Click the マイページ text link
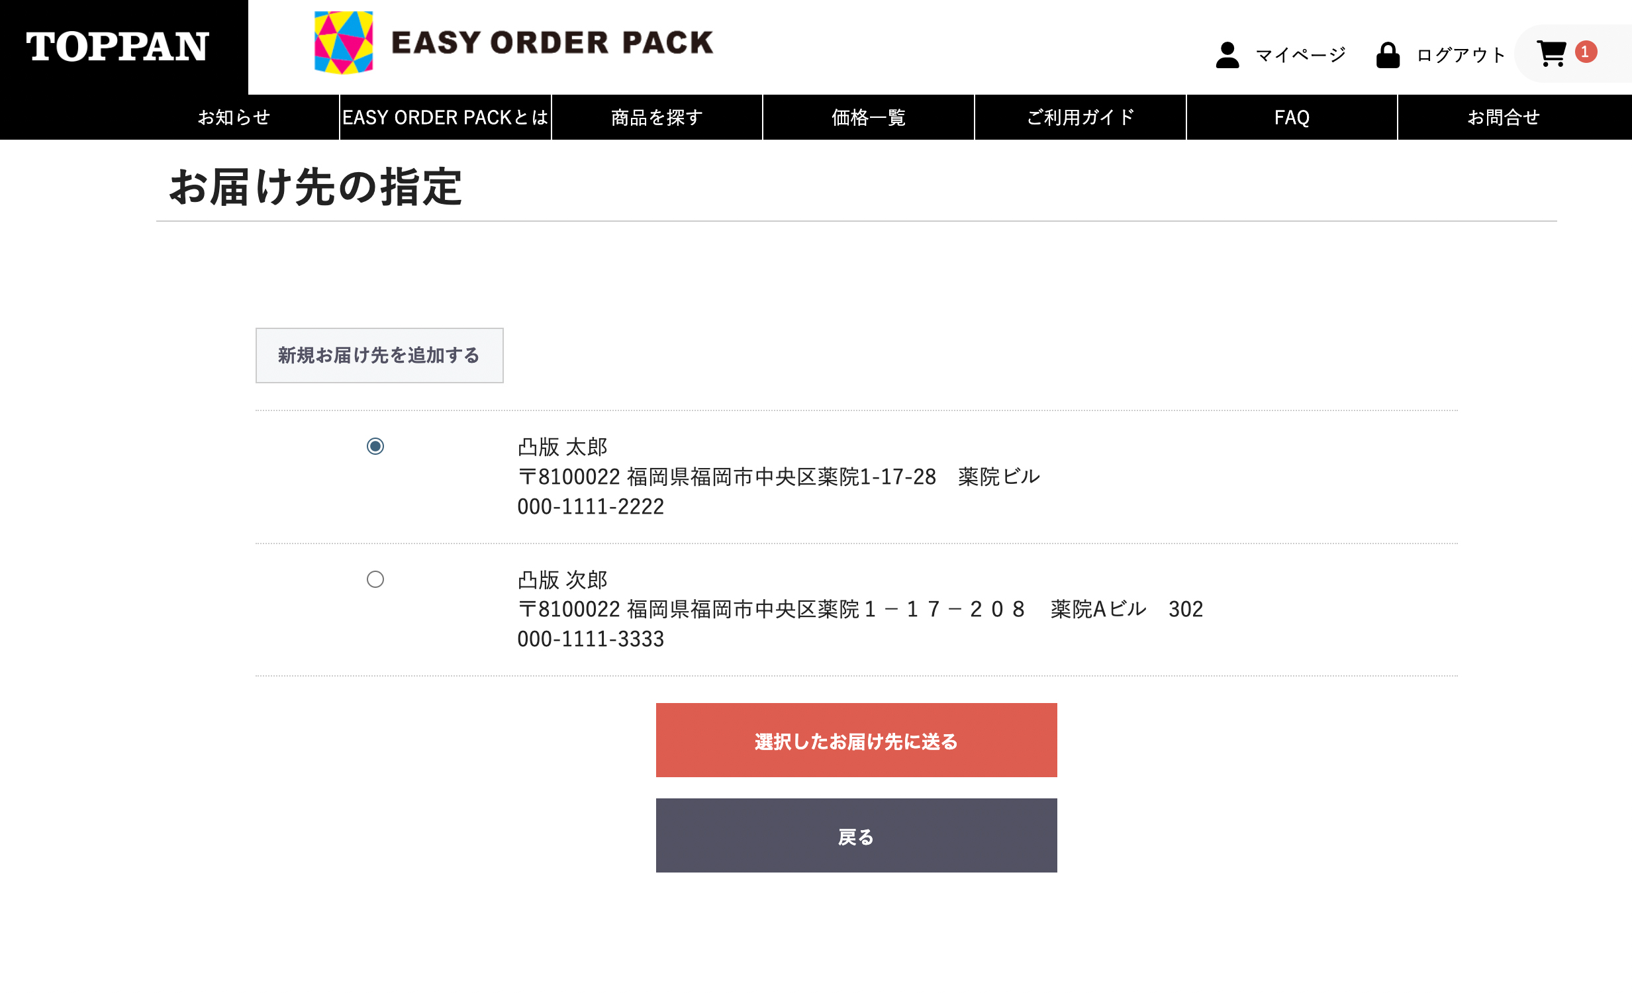This screenshot has height=993, width=1632. tap(1301, 55)
